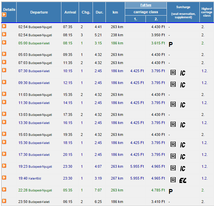214x206 pixels.
Task: Click the P surcharge icon on 22:28 row
Action: click(171, 191)
